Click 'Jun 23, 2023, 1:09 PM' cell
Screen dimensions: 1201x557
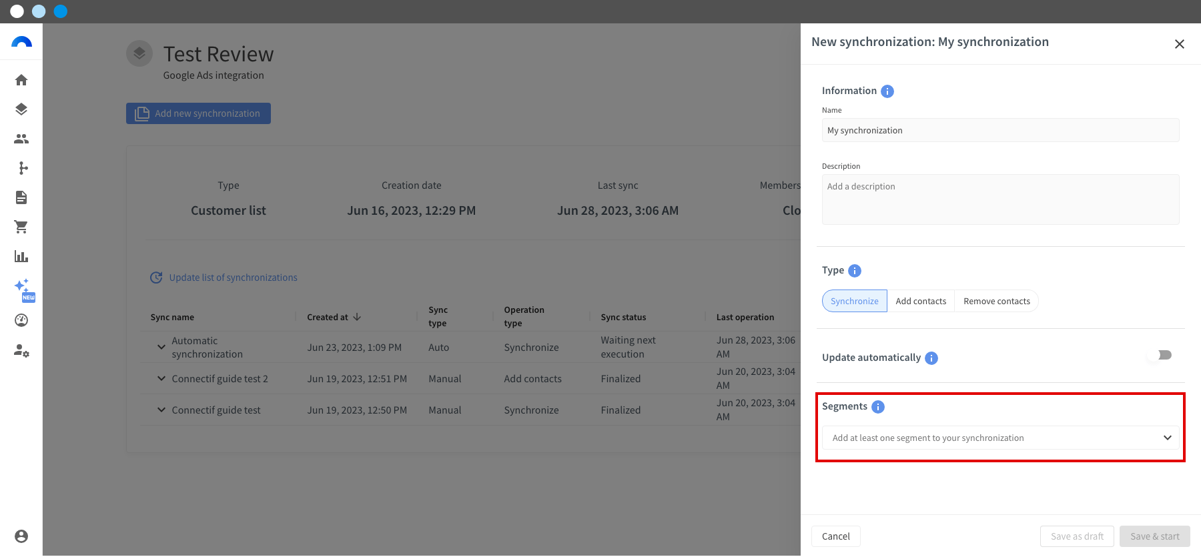pos(354,348)
